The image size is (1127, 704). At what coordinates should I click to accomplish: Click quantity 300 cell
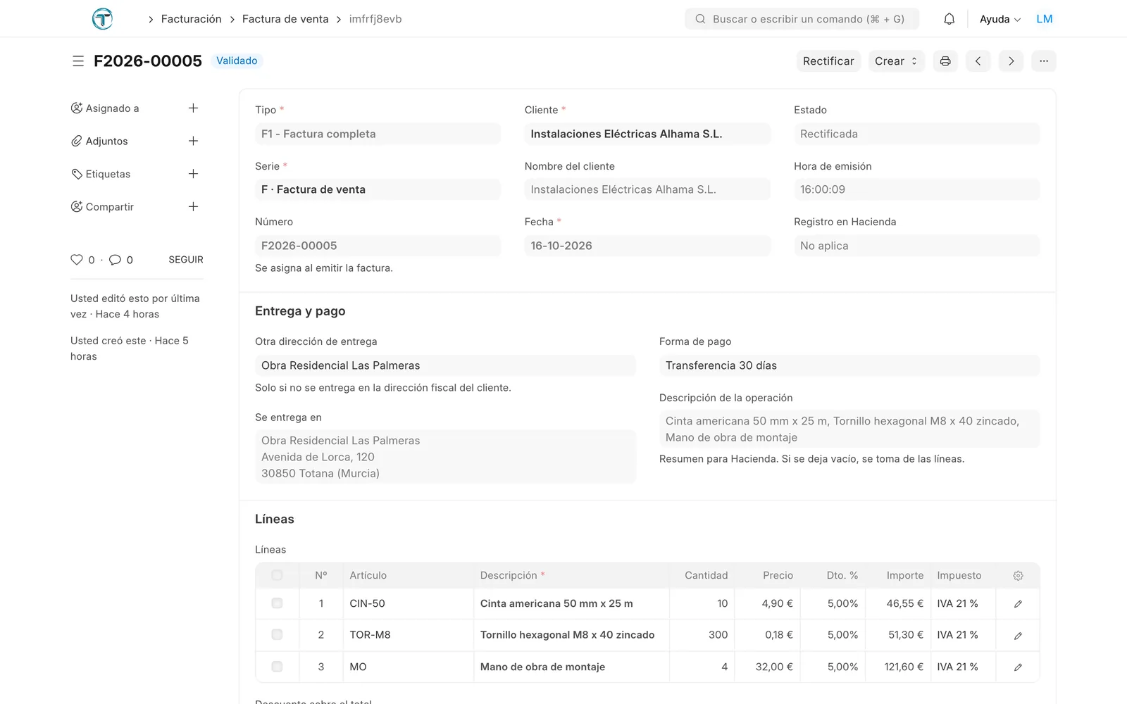pyautogui.click(x=702, y=634)
